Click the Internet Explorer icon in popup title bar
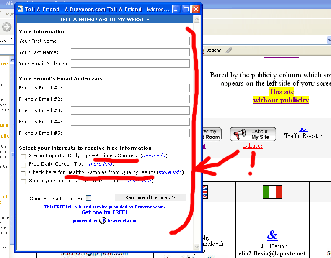Viewport: 331px width, 258px height. coord(20,9)
